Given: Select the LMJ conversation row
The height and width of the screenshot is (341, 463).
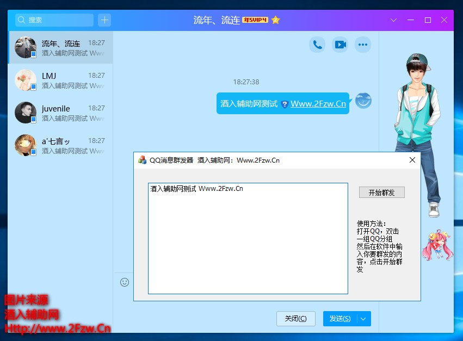Looking at the screenshot, I should [x=60, y=80].
